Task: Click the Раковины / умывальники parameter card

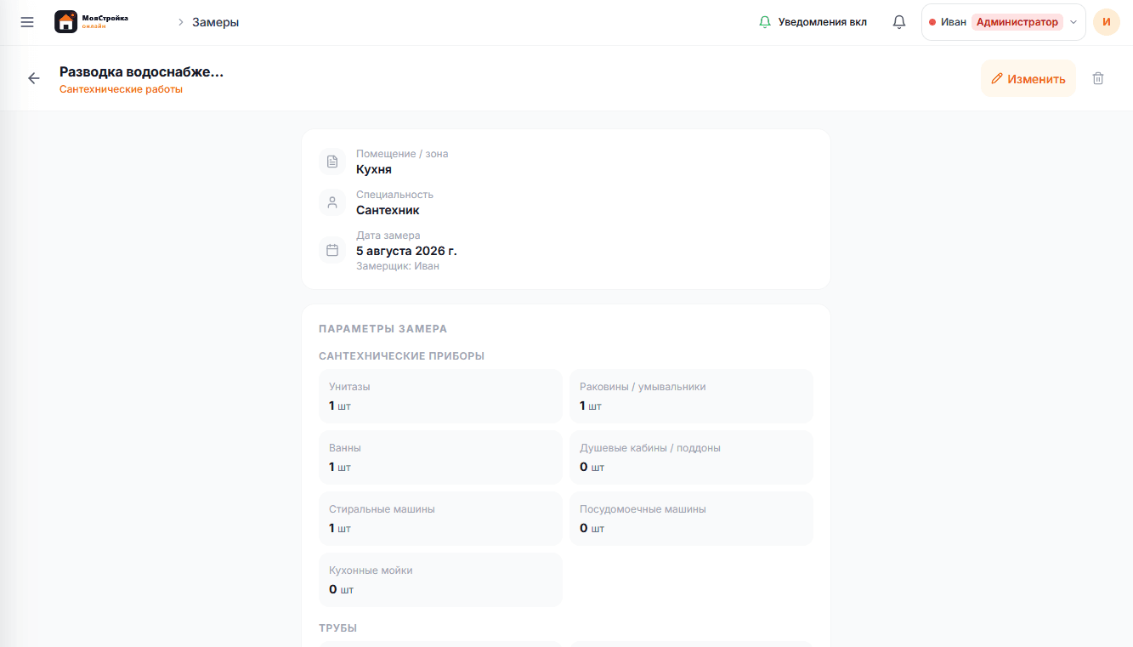Action: click(x=691, y=396)
